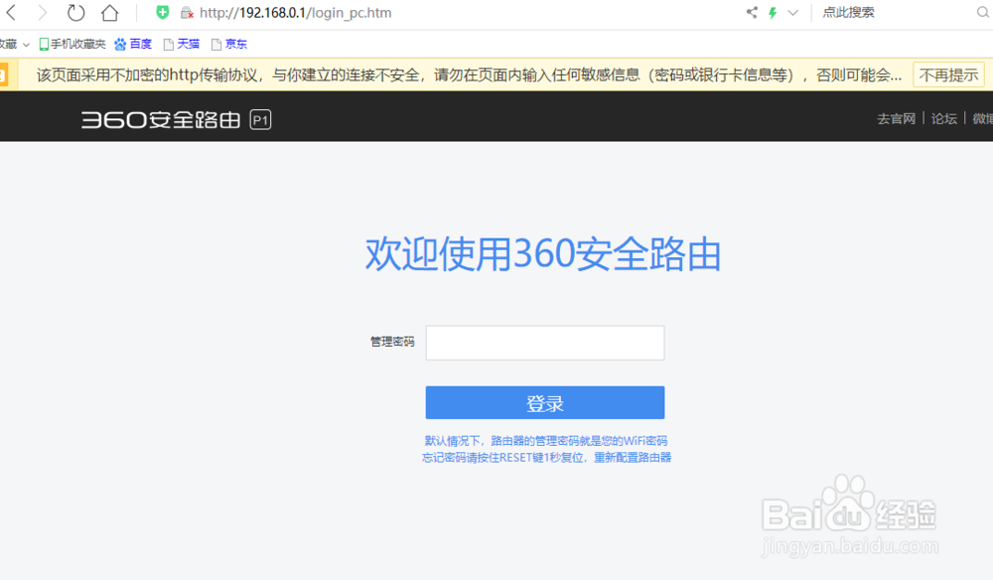
Task: Dismiss warning with 不再提示 button
Action: click(x=948, y=75)
